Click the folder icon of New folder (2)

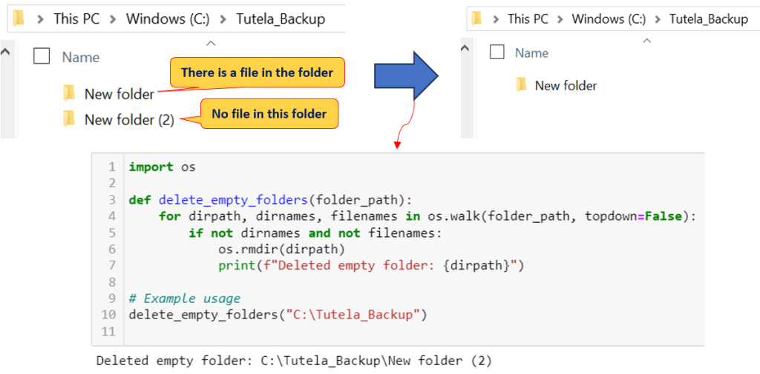[x=69, y=118]
